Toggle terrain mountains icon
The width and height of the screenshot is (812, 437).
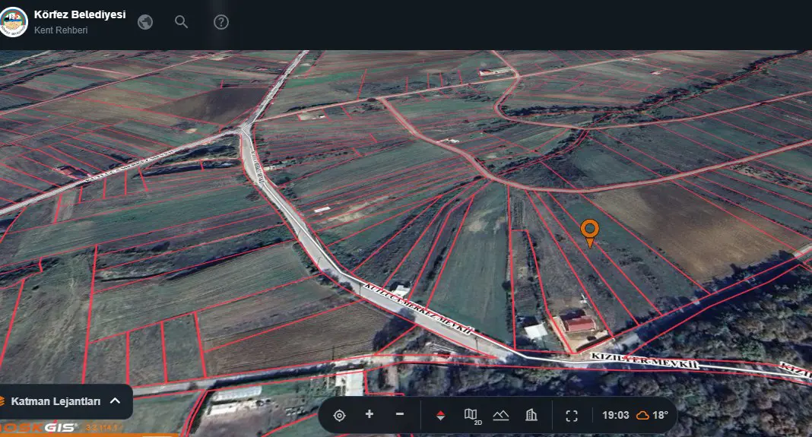pyautogui.click(x=501, y=415)
